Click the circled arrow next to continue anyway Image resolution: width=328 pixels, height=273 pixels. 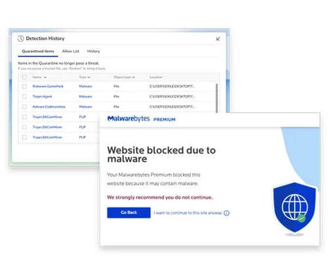pos(226,213)
